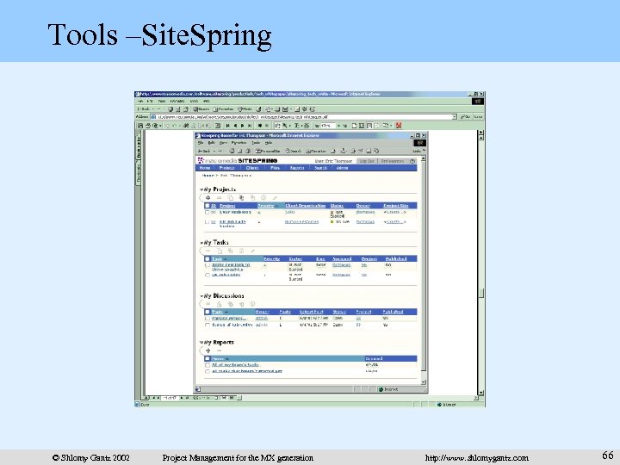Viewport: 620px width, 465px height.
Task: Click the outer window vertical scrollbar thumb
Action: pos(481,294)
